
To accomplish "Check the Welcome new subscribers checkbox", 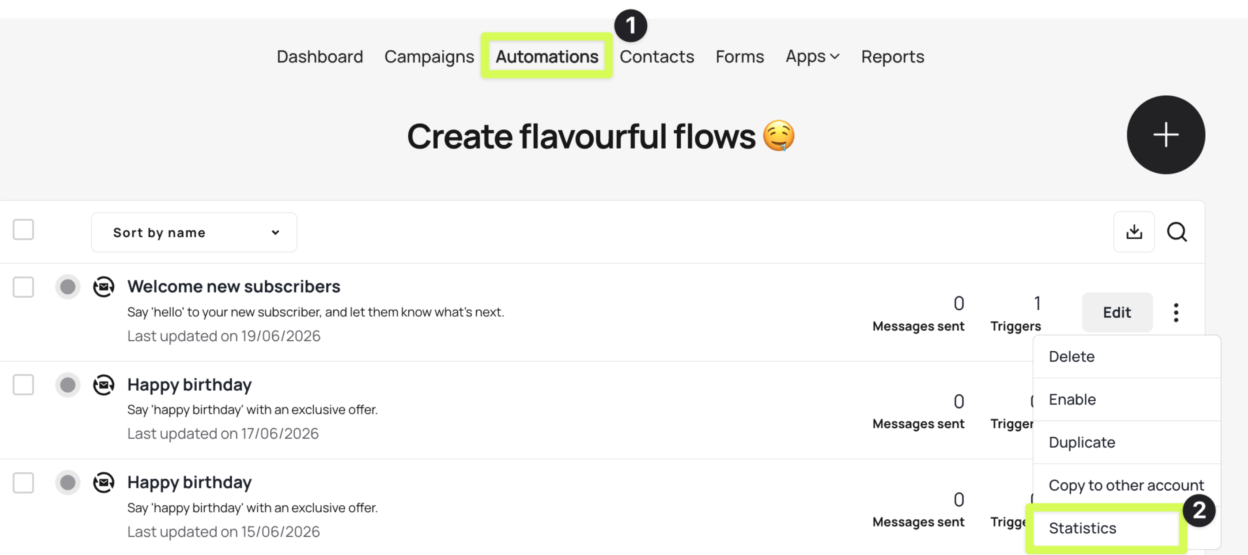I will click(23, 287).
